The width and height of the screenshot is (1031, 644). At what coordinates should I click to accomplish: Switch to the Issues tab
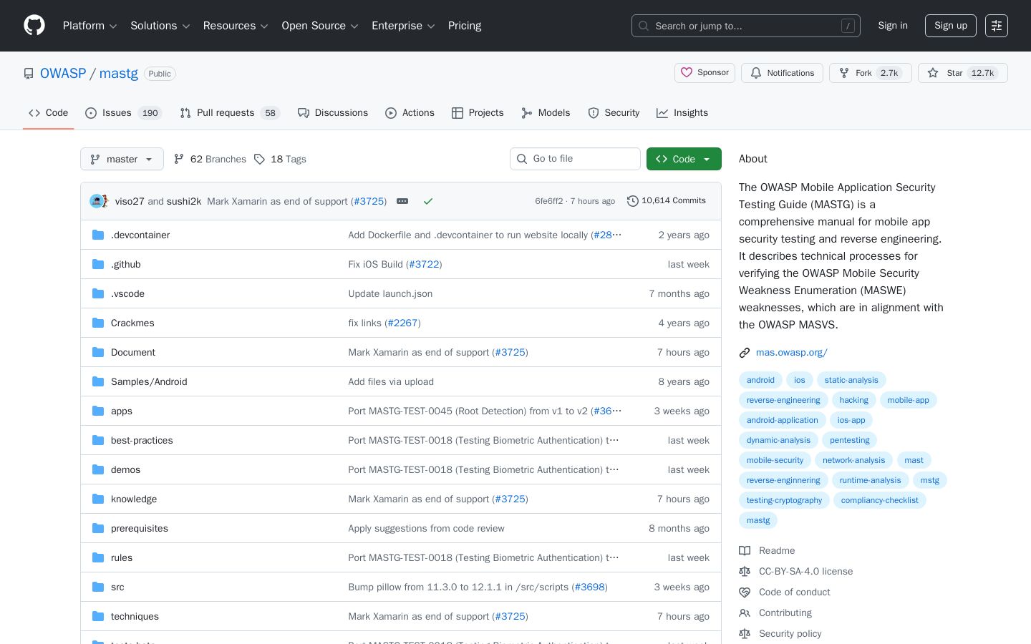pos(123,113)
